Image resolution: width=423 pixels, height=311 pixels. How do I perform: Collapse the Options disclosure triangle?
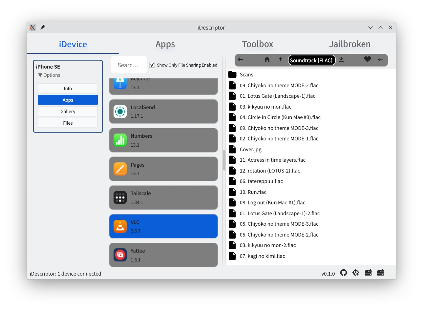coord(40,75)
